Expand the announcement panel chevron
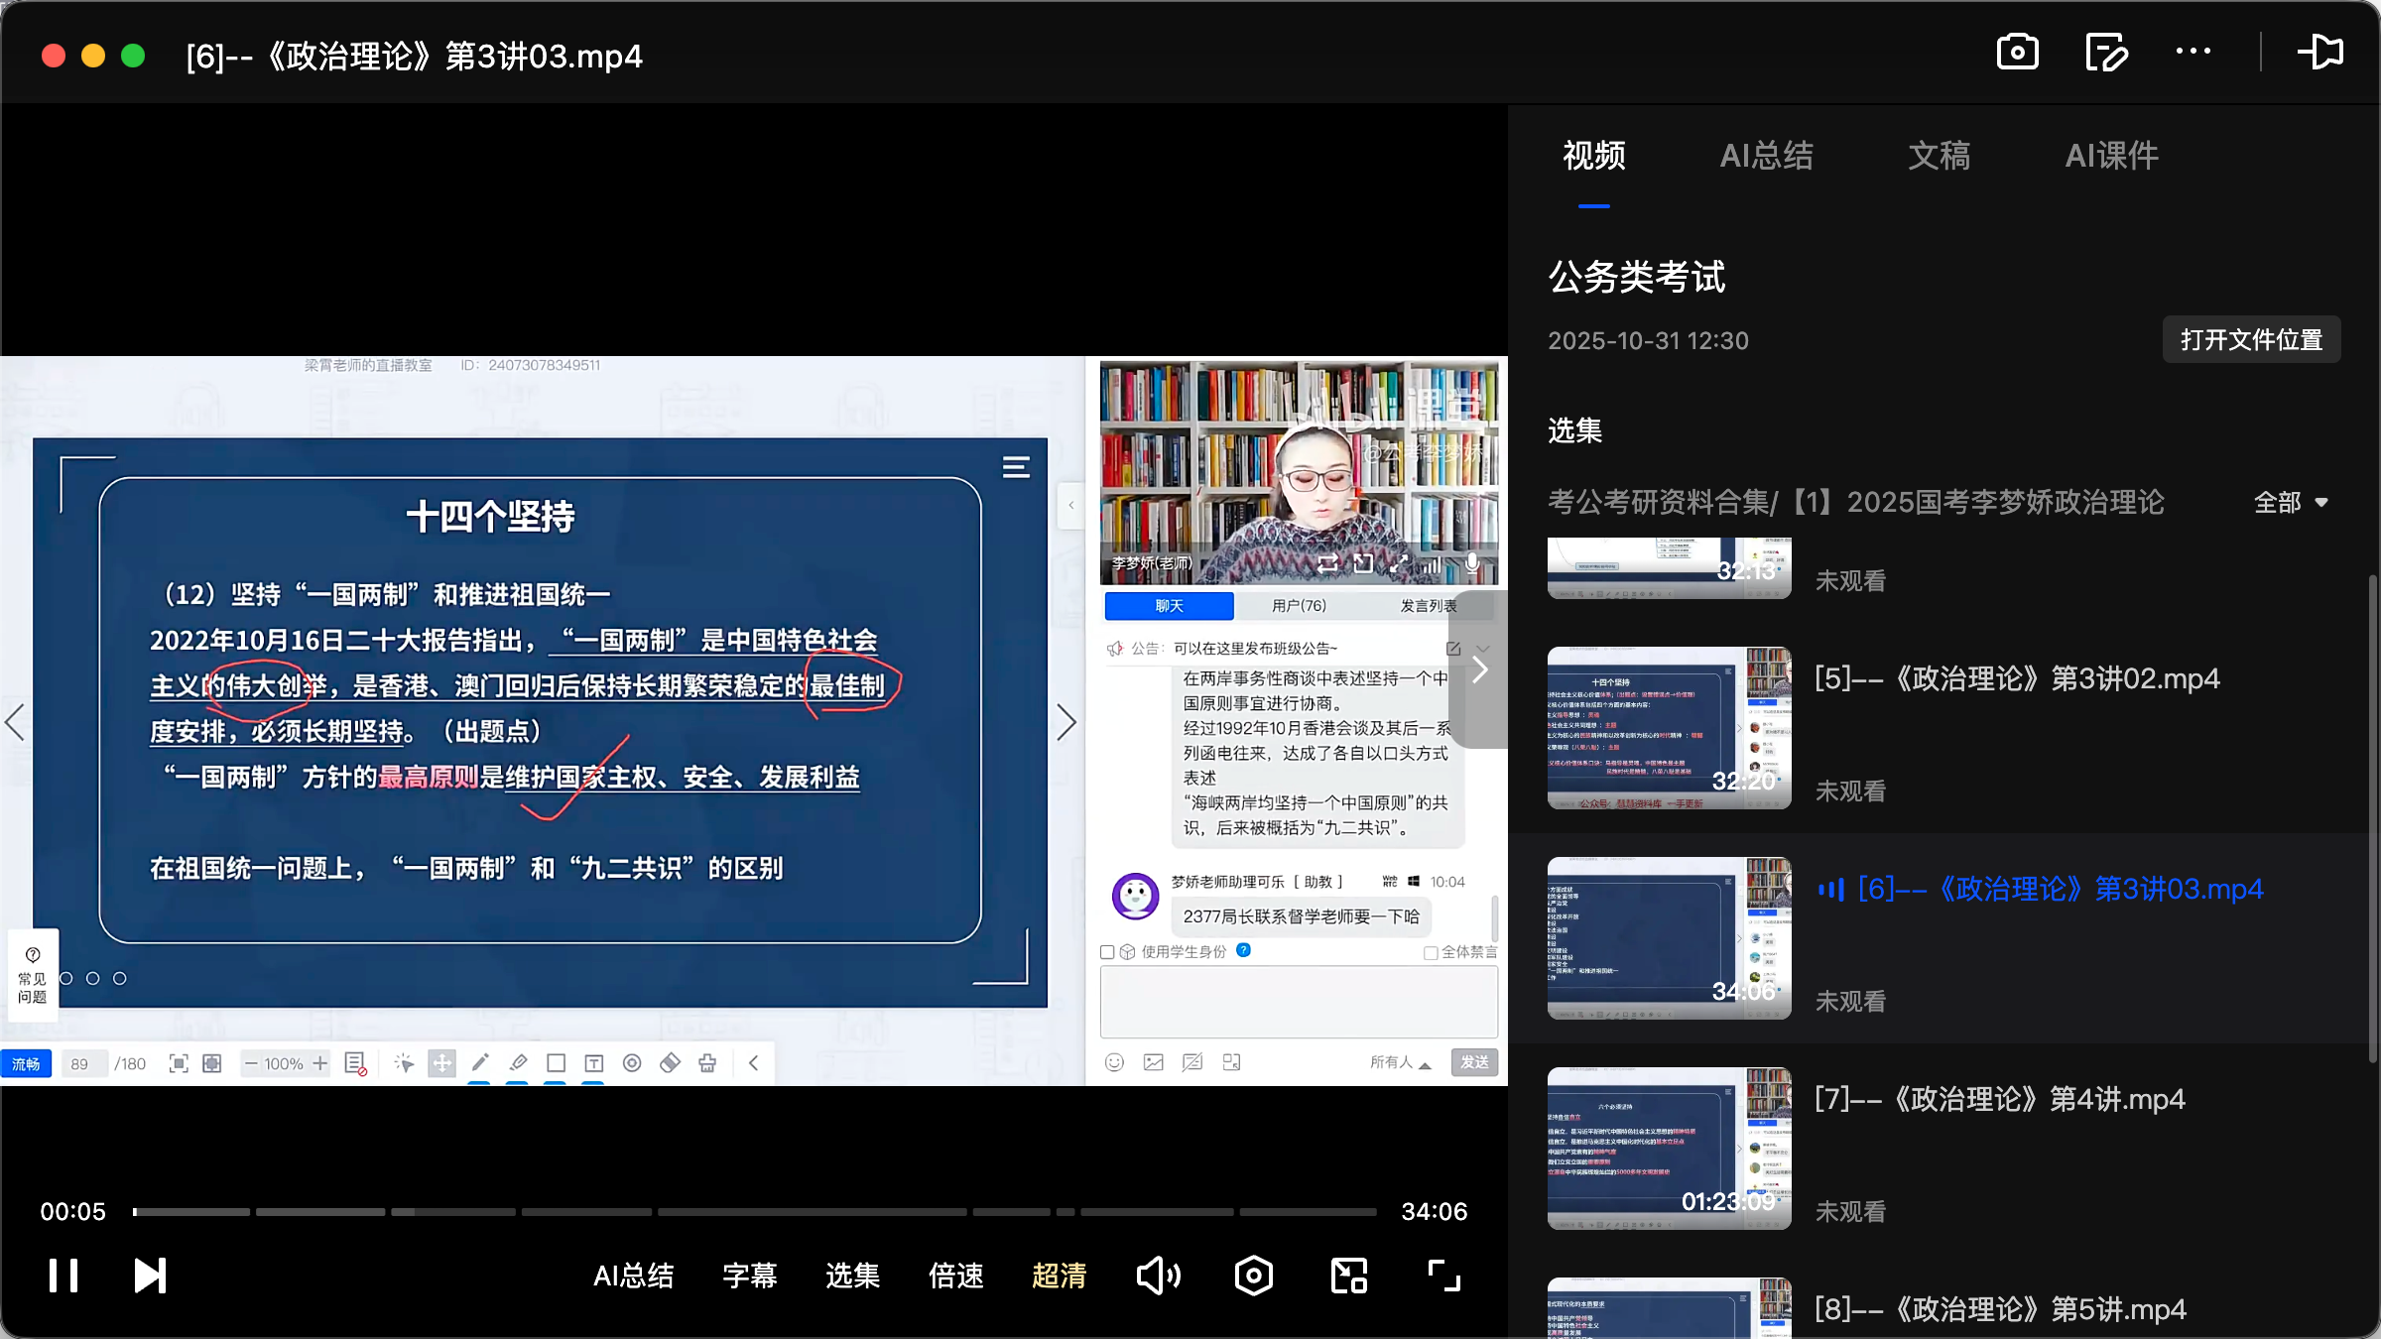2381x1339 pixels. point(1482,648)
